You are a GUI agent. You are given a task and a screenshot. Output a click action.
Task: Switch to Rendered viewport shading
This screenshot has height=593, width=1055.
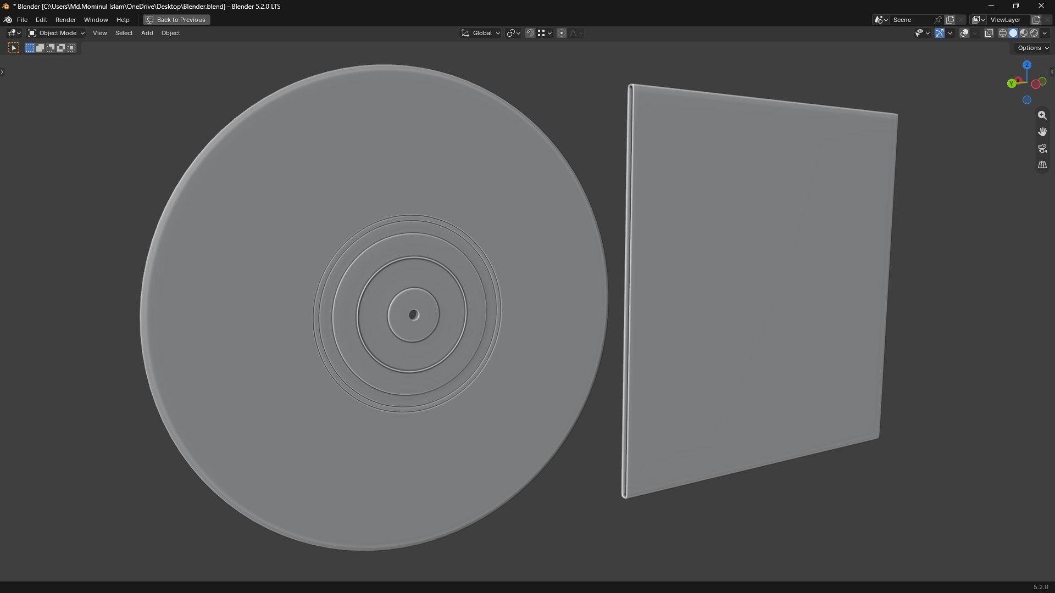pos(1034,33)
